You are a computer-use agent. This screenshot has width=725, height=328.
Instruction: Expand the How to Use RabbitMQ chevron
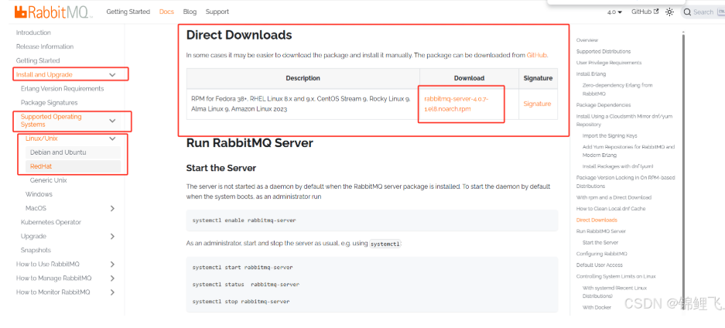click(112, 265)
